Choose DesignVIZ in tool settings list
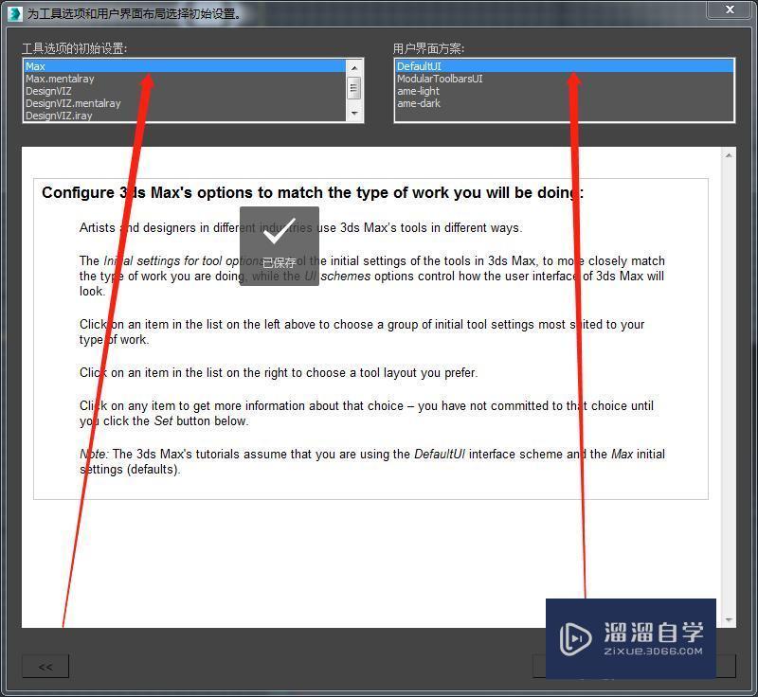758x697 pixels. click(185, 91)
